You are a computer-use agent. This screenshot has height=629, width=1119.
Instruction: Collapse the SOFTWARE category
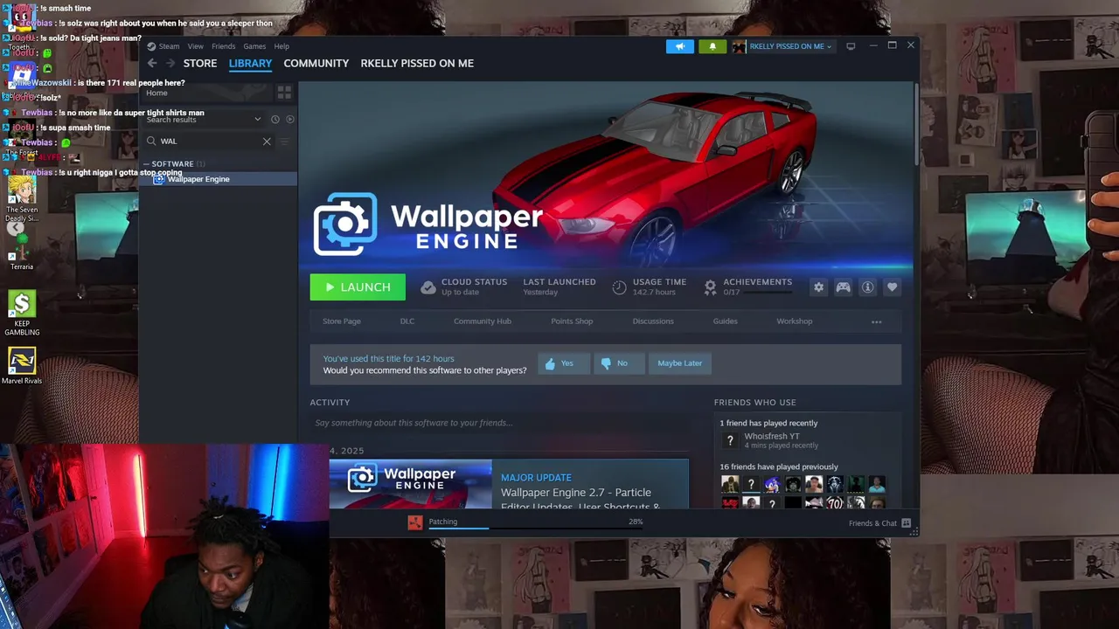[147, 164]
